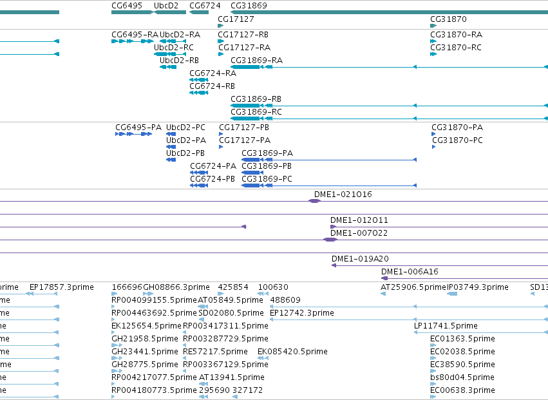Viewport: 548px width, 400px height.
Task: Select the UbcD2 gene label
Action: coord(166,6)
